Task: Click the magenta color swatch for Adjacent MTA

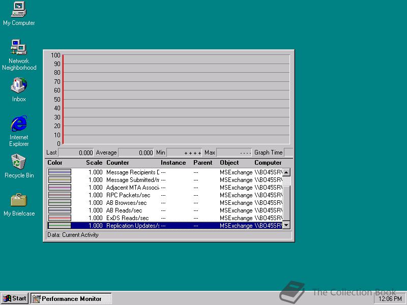Action: point(60,188)
